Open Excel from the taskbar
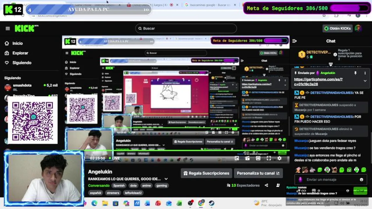 pos(179,203)
